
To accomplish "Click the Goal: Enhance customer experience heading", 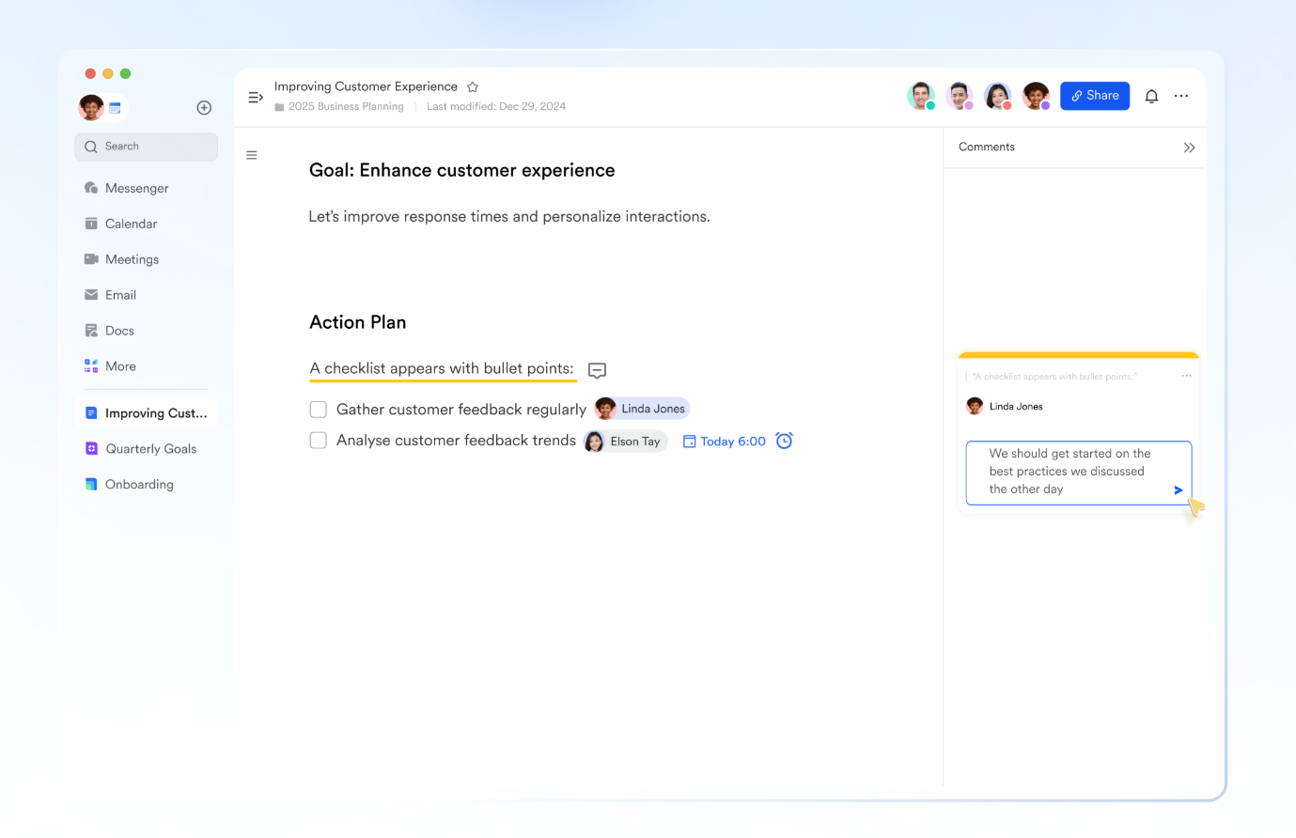I will pyautogui.click(x=462, y=170).
